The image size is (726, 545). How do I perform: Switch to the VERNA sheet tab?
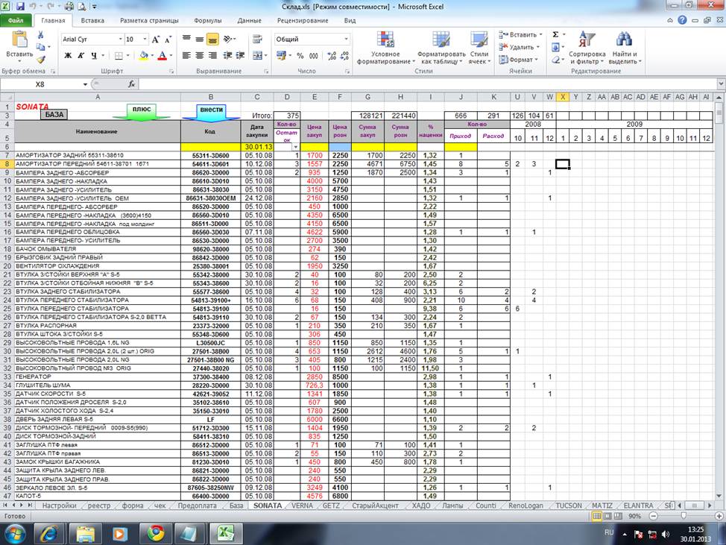pyautogui.click(x=302, y=505)
